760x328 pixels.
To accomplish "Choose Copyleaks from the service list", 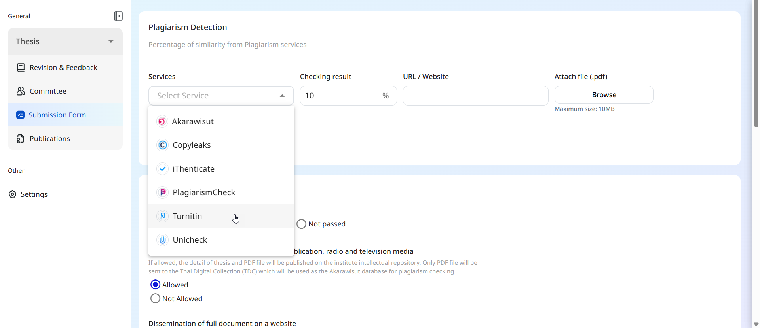I will [221, 145].
